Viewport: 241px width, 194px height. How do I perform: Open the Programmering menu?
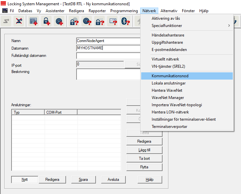pyautogui.click(x=124, y=11)
